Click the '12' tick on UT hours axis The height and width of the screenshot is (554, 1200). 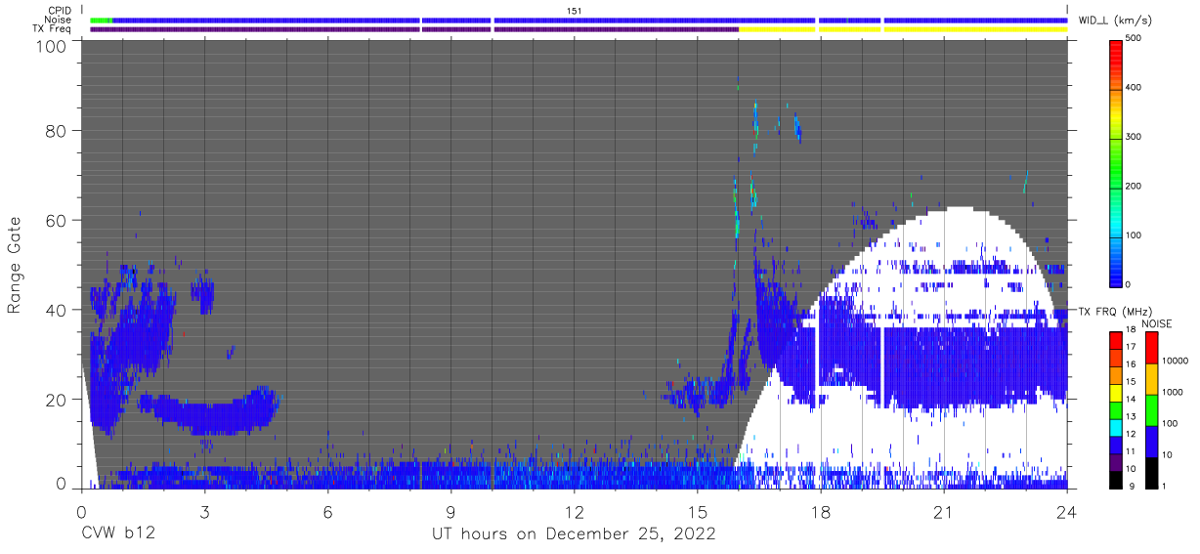click(x=575, y=512)
